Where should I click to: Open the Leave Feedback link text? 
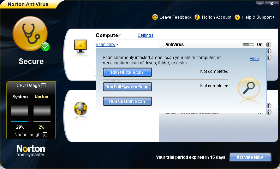[x=175, y=17]
